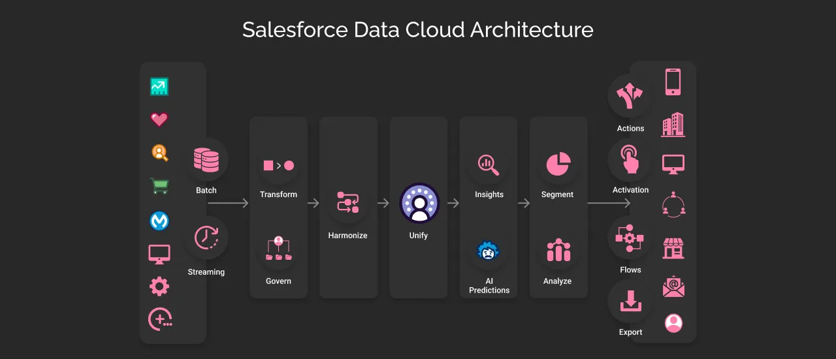
Task: Click the Activation tapping finger icon
Action: click(630, 159)
